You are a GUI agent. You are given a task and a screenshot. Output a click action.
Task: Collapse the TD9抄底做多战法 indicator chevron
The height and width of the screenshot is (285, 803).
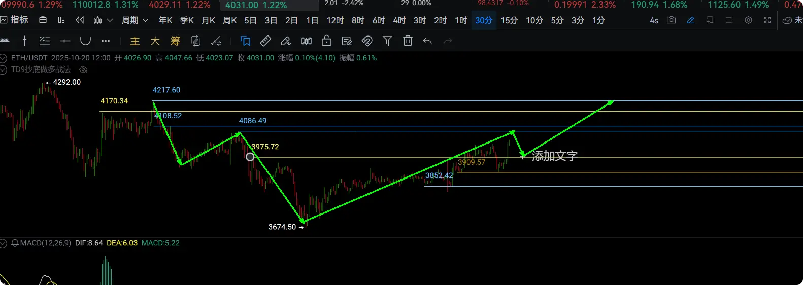point(3,69)
